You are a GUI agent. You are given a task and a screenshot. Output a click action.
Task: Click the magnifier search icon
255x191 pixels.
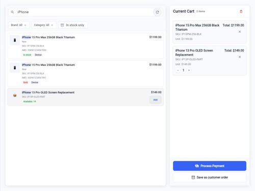click(12, 12)
